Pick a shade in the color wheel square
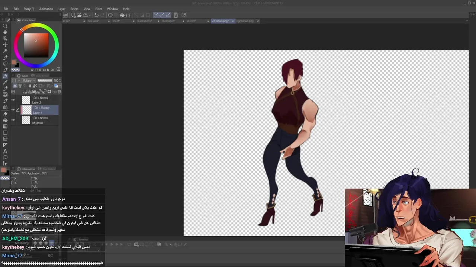The height and width of the screenshot is (267, 476). 36,45
